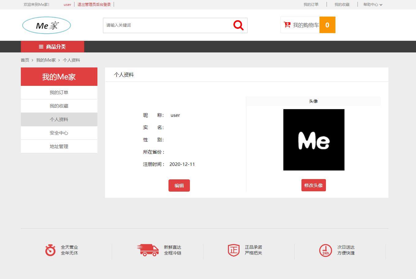416x279 pixels.
Task: Click the red search magnifier icon
Action: (x=238, y=25)
